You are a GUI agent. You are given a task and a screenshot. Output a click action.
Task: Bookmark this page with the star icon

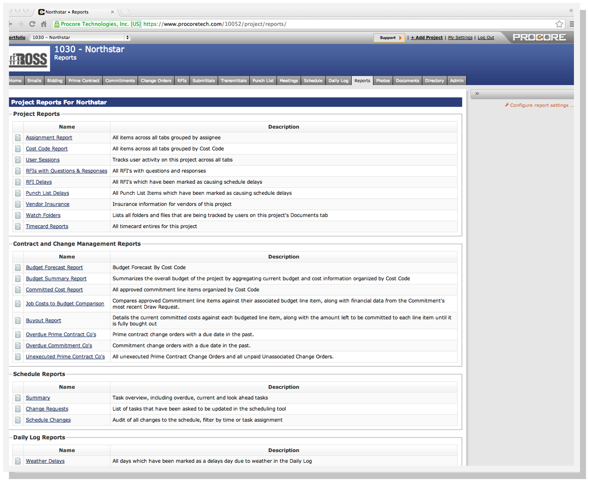point(559,24)
